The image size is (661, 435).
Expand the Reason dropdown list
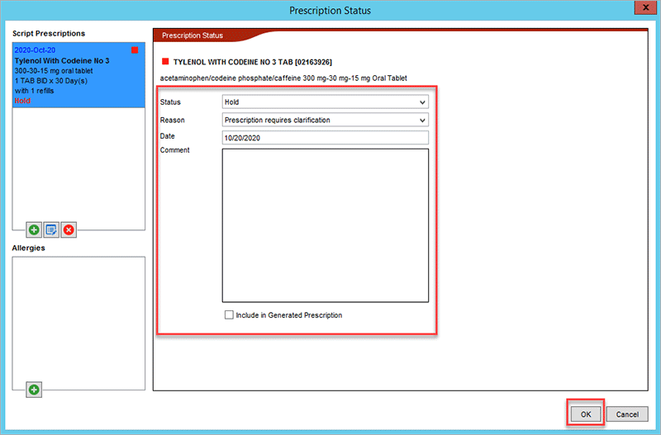[x=326, y=120]
